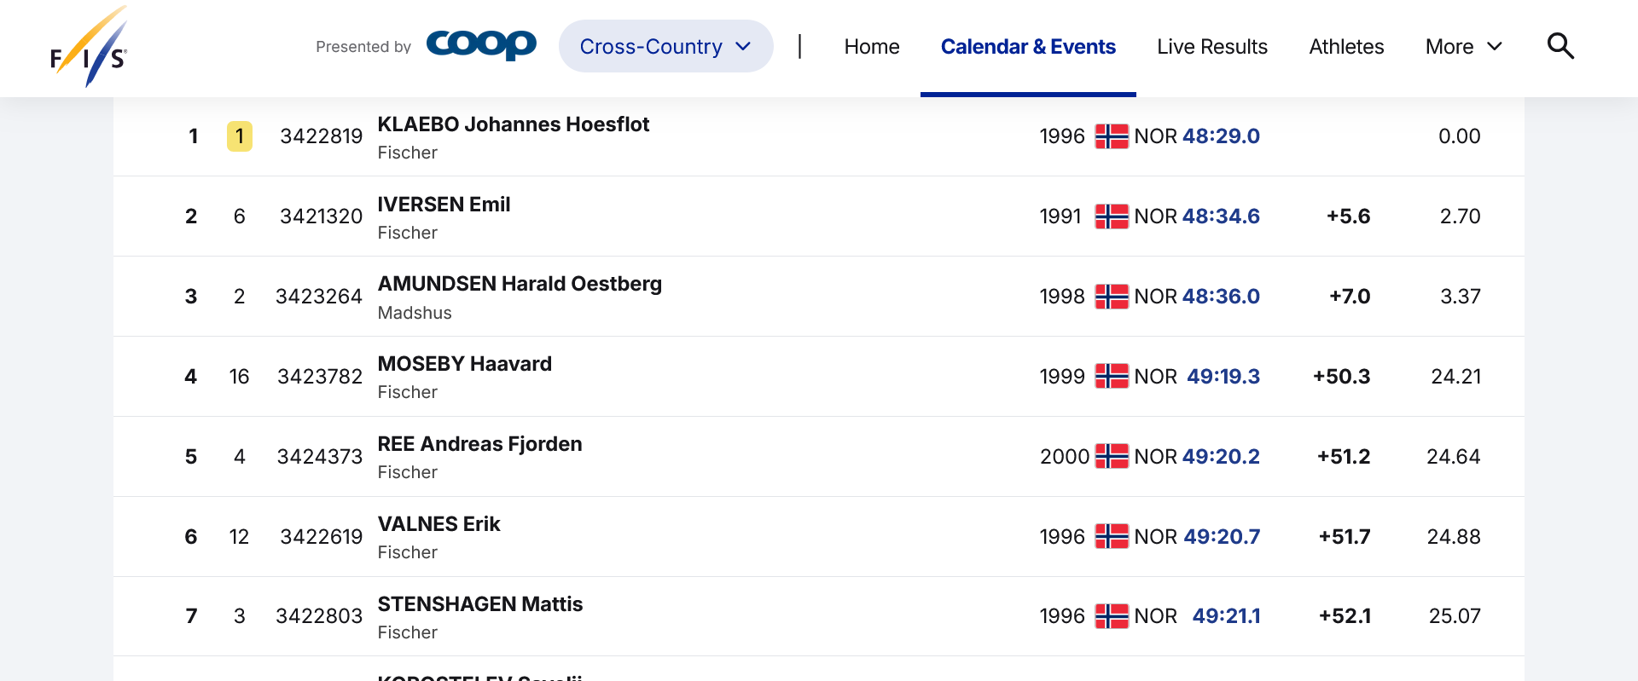Click the FIS logo icon
This screenshot has width=1638, height=681.
pyautogui.click(x=89, y=47)
